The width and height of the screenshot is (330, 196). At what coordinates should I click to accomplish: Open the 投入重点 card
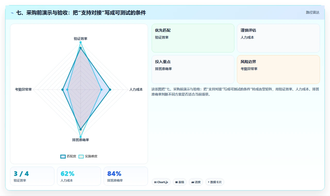point(193,70)
